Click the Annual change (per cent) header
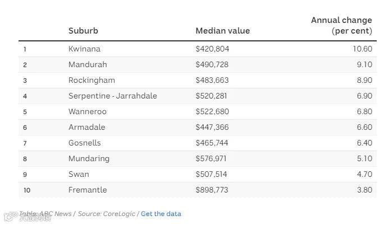 click(x=342, y=25)
